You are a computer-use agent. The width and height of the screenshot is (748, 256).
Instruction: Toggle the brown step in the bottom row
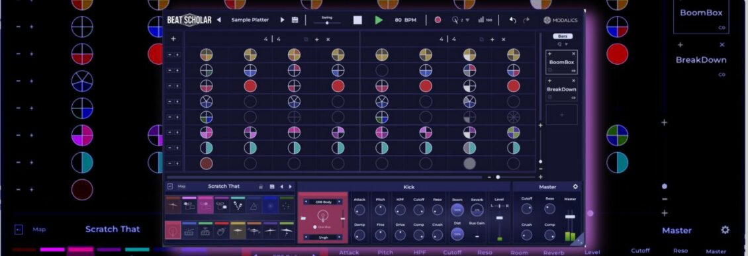[x=206, y=163]
